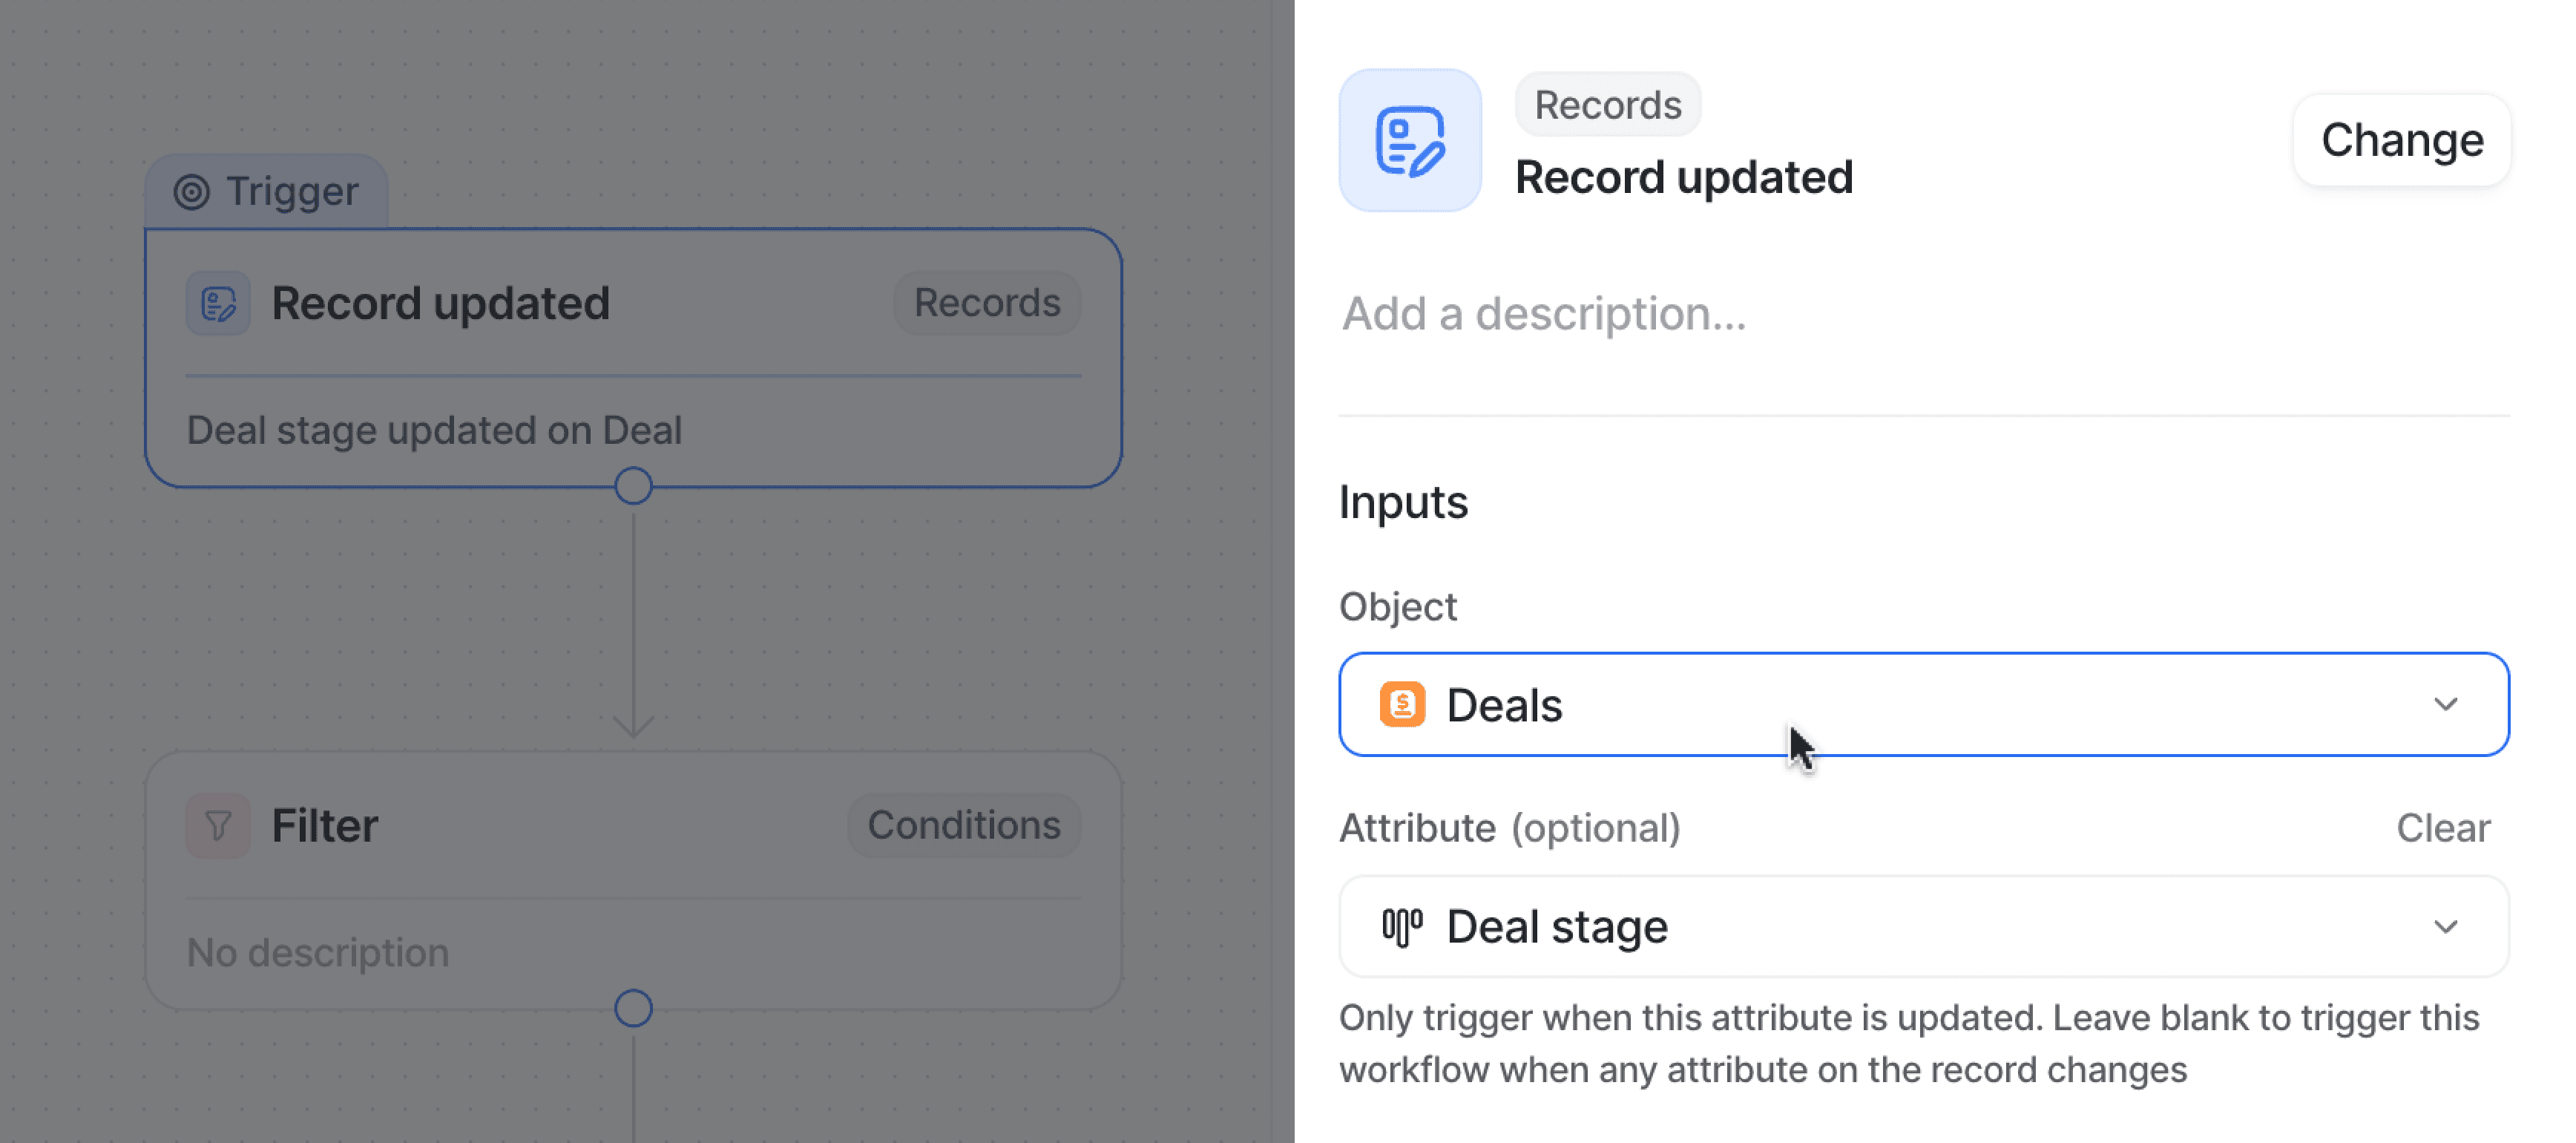Click the Filter funnel icon

(218, 825)
